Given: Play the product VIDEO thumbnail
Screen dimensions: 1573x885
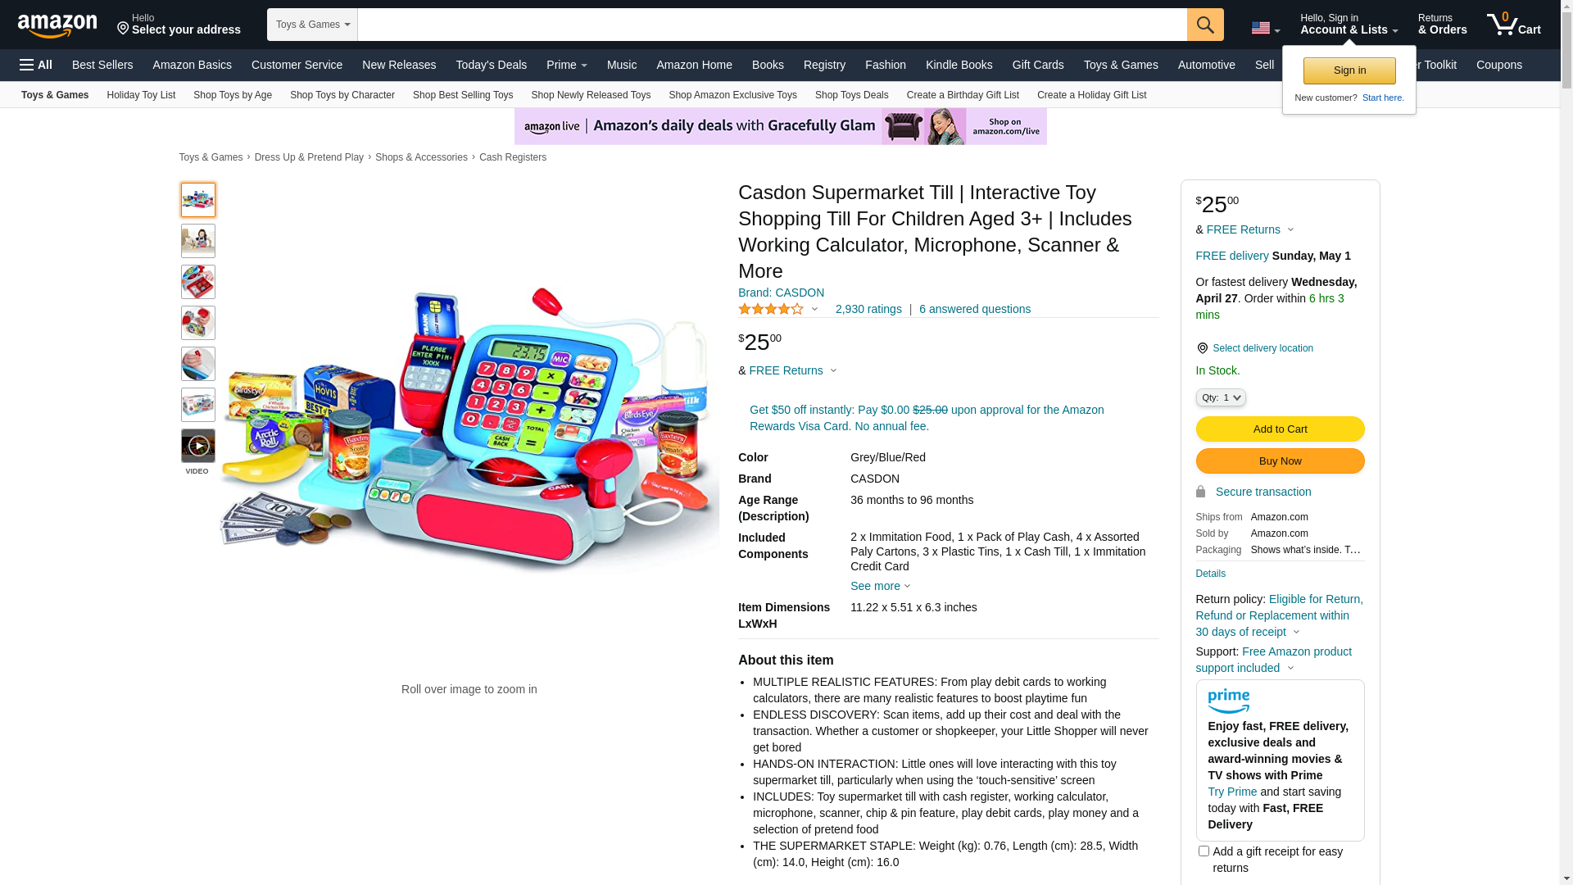Looking at the screenshot, I should point(198,446).
